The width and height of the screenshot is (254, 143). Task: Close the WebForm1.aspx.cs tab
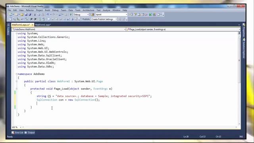click(x=33, y=25)
